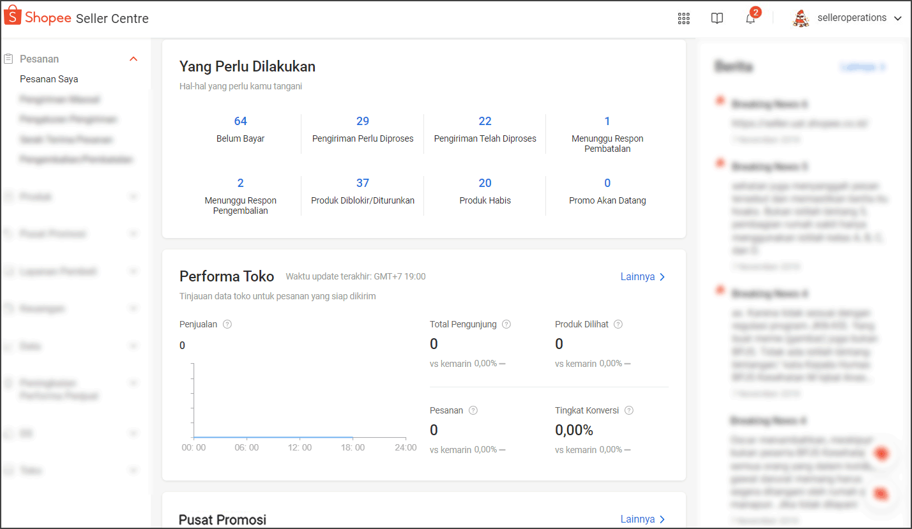Open Lainnya link in Pusat Promosi
The width and height of the screenshot is (912, 529).
(643, 519)
